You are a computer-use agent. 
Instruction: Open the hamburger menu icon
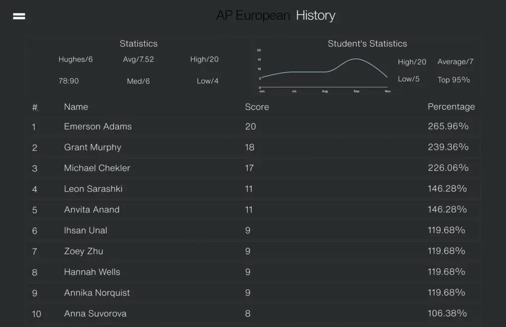19,16
